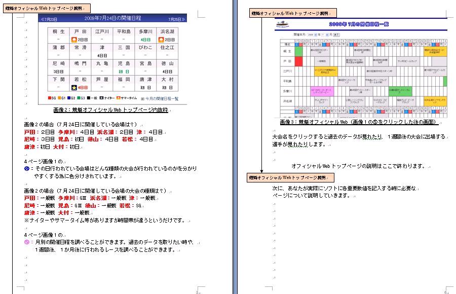Click the 4日目 under 津 in the table
The image size is (456, 294).
click(x=102, y=56)
